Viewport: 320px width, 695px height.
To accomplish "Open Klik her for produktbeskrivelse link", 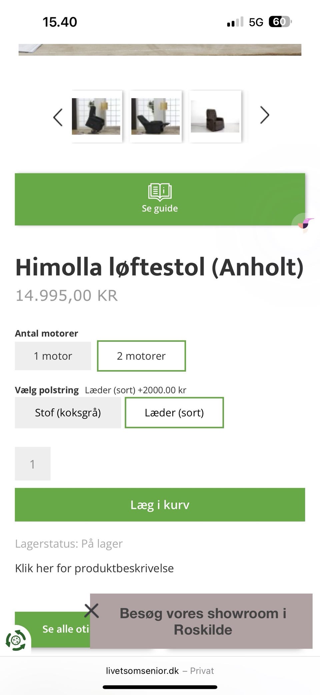I will tap(94, 568).
